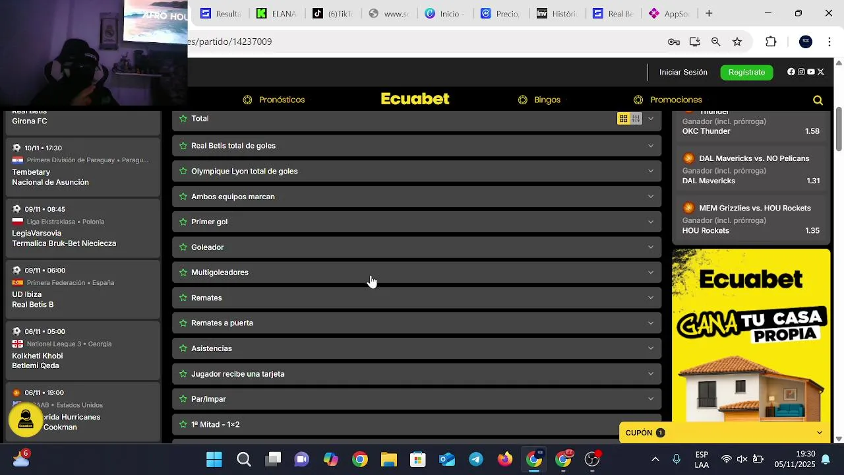
Task: Open a new browser tab
Action: coord(709,13)
